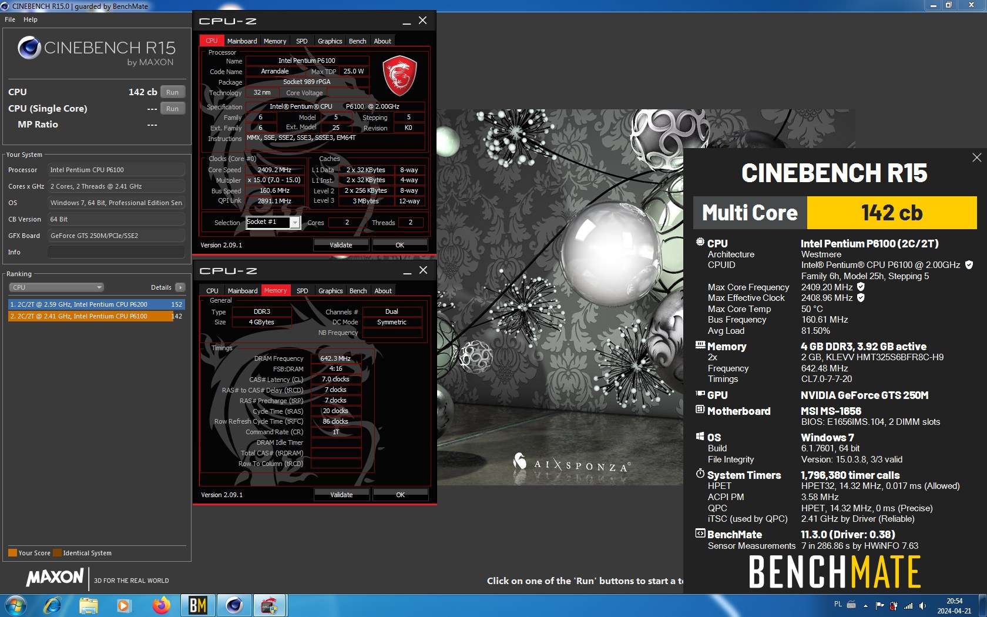Click the Show desktop strip at taskbar end
This screenshot has width=987, height=617.
(982, 605)
